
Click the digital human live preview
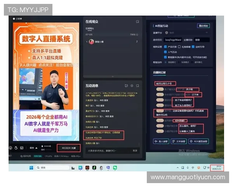pos(46,82)
